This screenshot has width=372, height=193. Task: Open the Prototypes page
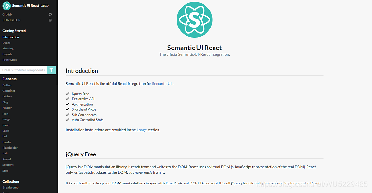point(9,60)
